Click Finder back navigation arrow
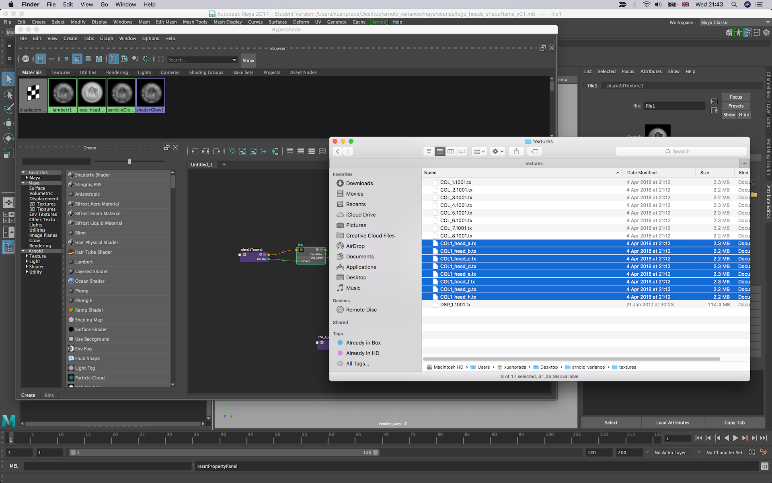The height and width of the screenshot is (483, 772). [338, 151]
